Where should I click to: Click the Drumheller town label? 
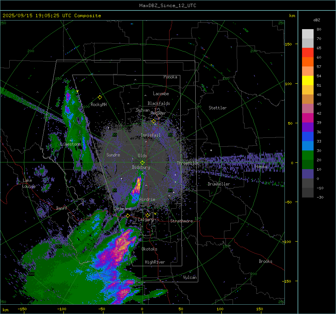(x=219, y=184)
